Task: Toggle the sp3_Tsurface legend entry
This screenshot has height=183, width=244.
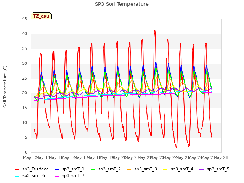Action: 32,169
